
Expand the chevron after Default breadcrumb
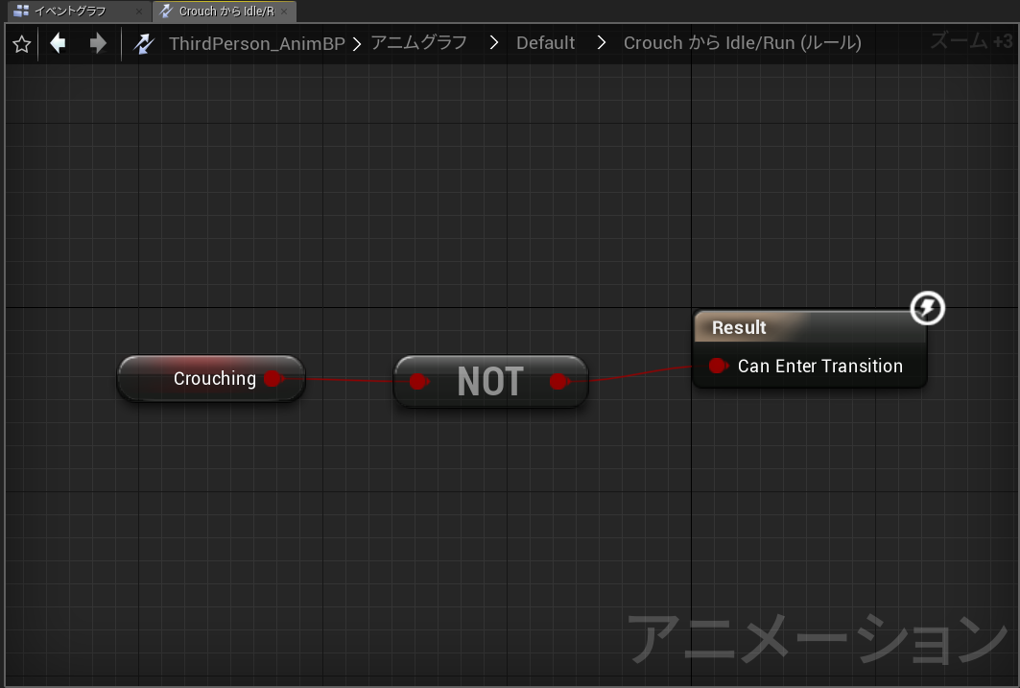(x=601, y=43)
